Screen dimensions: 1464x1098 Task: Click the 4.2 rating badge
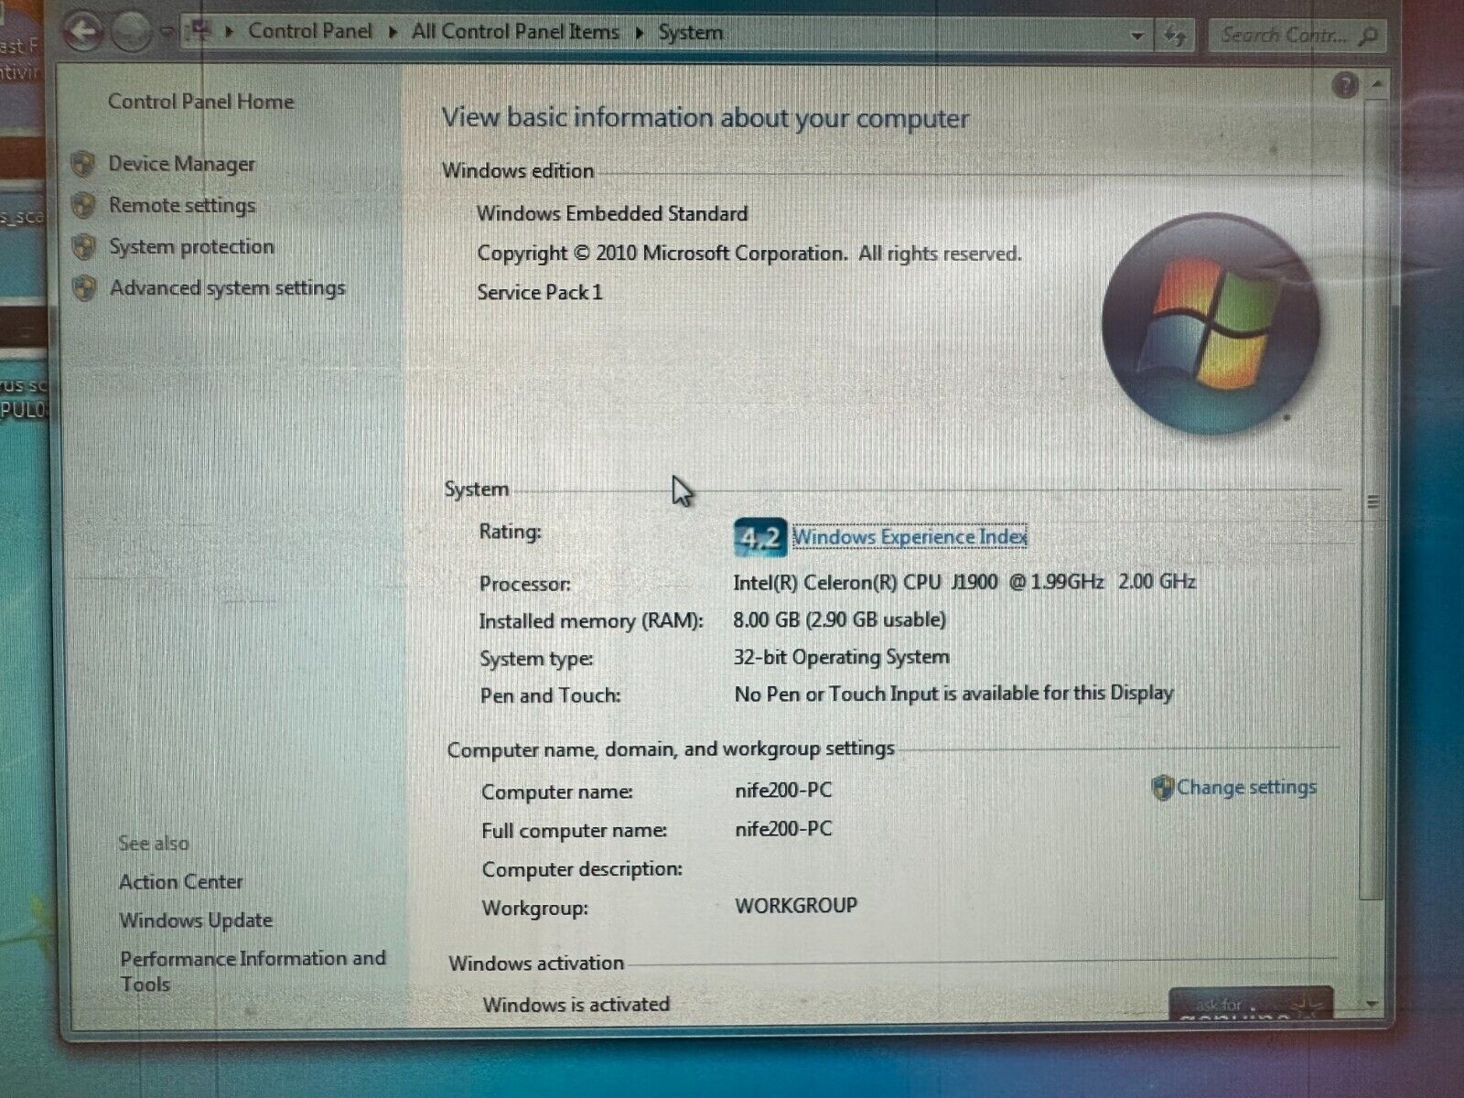coord(759,538)
